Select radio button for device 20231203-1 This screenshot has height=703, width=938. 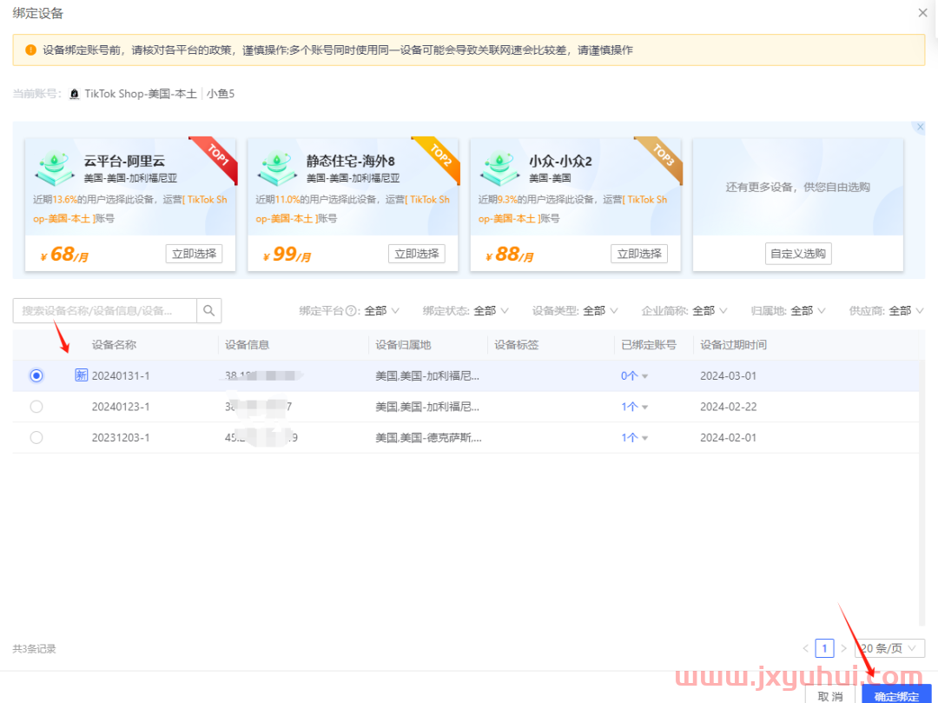tap(36, 438)
